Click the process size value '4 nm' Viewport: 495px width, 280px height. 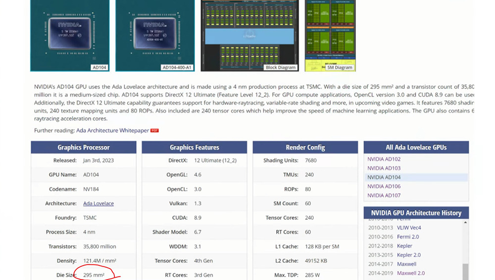coord(89,232)
